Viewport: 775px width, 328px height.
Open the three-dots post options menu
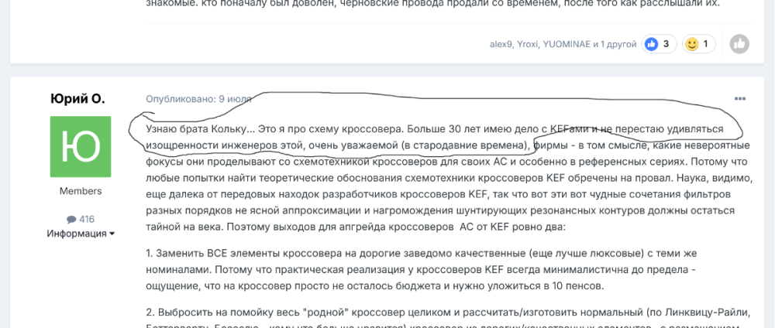click(740, 99)
